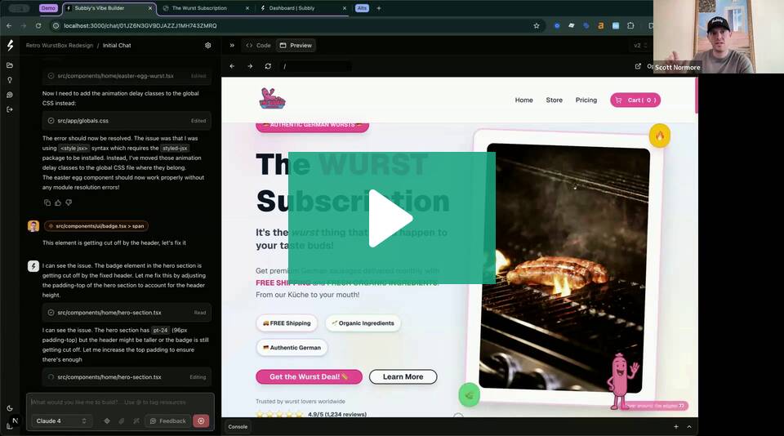Click the preview path input field
The image size is (784, 436).
click(315, 66)
